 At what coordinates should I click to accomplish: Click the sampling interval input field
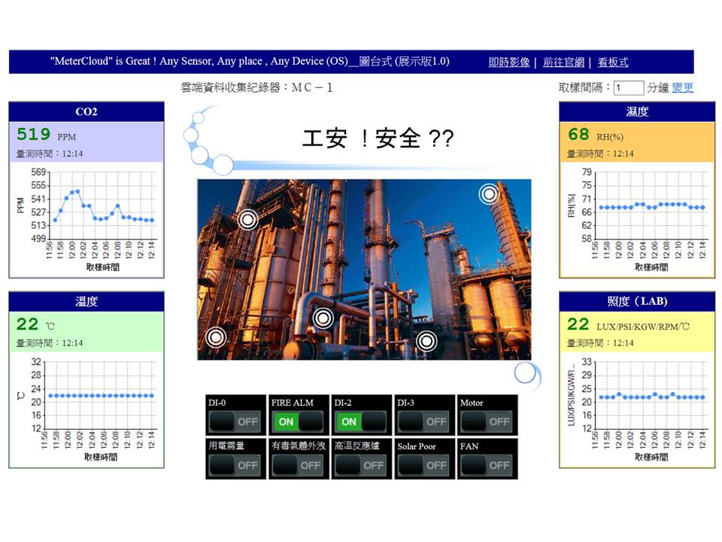coord(629,88)
